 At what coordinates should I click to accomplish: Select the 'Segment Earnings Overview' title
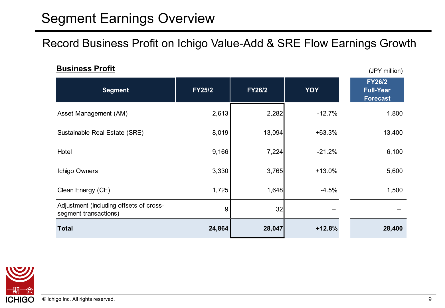point(128,18)
